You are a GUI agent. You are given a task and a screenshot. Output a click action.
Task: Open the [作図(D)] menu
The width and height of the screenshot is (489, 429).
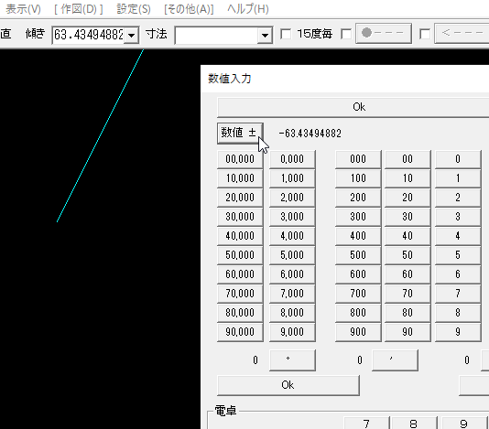[x=78, y=9]
